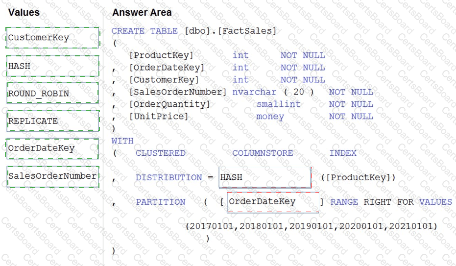Choose the ROUND_ROBIN value box
The height and width of the screenshot is (266, 456).
coord(52,93)
